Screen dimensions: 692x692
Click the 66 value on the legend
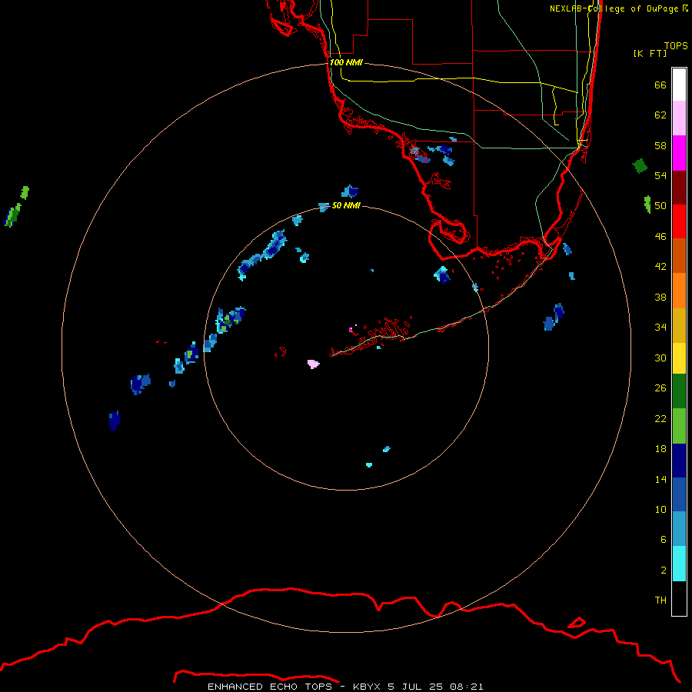point(660,85)
